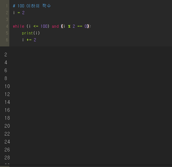The image size is (172, 167).
Task: Click output value 8
Action: [x=6, y=78]
